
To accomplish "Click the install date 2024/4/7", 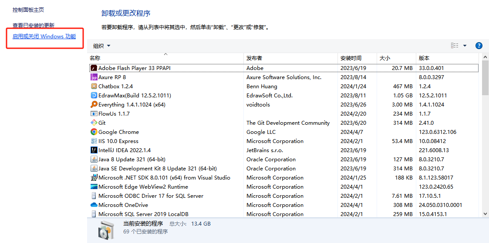I will coord(351,132).
